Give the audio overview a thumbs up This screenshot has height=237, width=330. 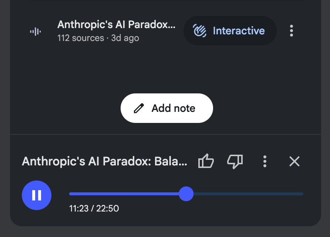[206, 161]
